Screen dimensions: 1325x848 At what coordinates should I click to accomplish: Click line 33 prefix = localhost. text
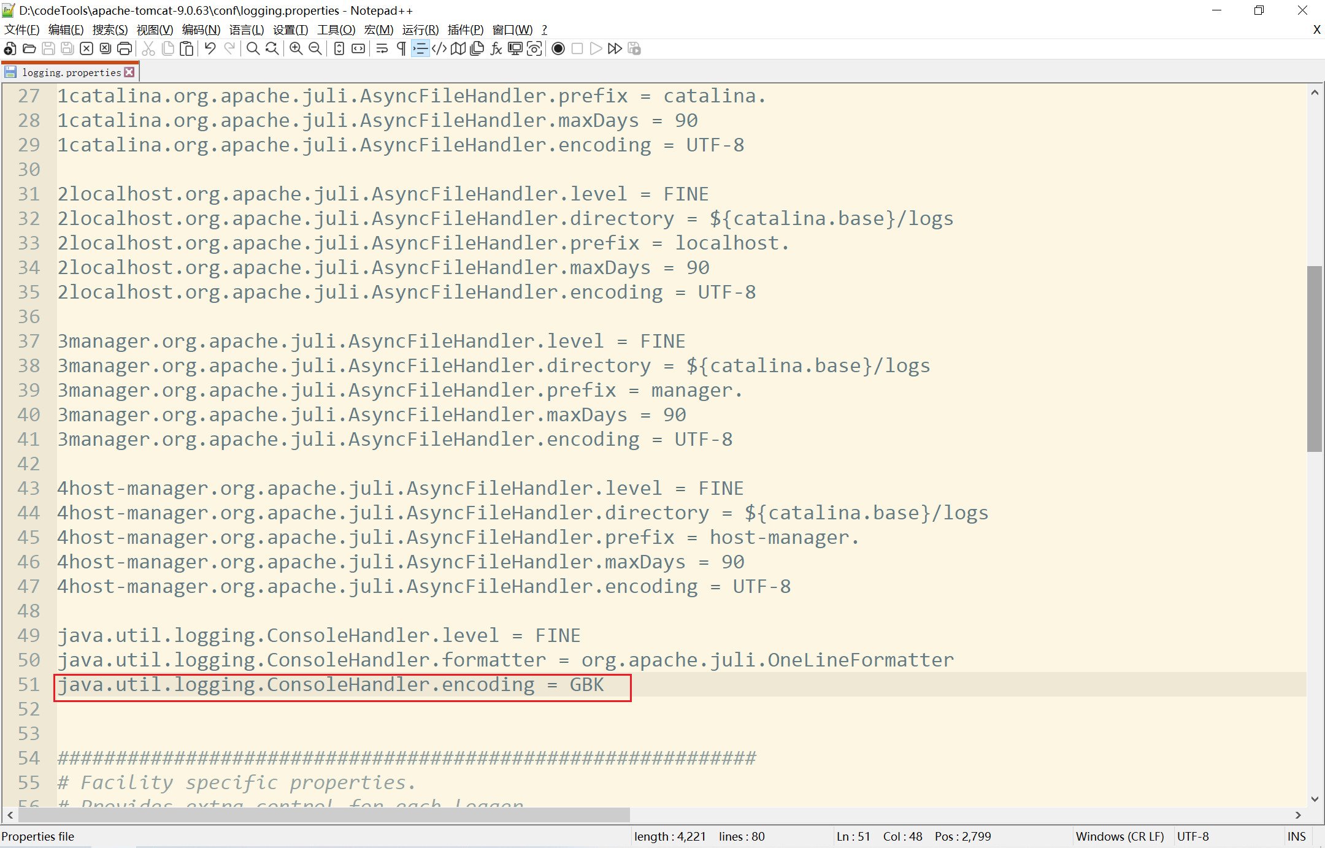pos(424,243)
